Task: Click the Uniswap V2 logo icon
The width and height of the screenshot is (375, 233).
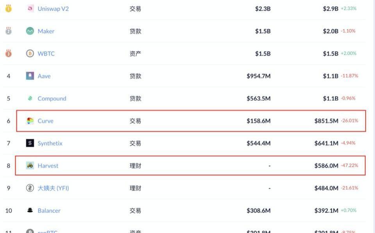Action: pos(30,9)
